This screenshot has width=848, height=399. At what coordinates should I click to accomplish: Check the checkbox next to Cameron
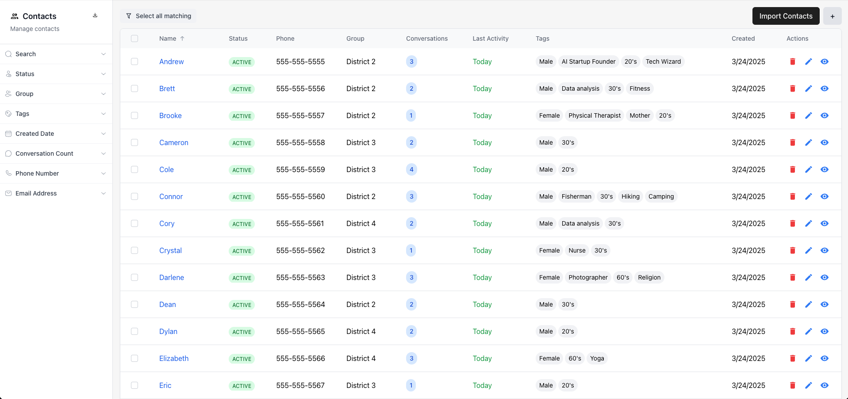tap(134, 142)
